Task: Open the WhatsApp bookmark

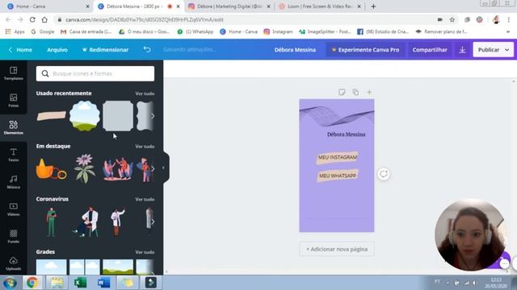Action: (x=195, y=31)
